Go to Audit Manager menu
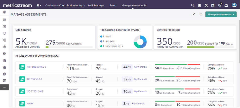 [x=96, y=5]
